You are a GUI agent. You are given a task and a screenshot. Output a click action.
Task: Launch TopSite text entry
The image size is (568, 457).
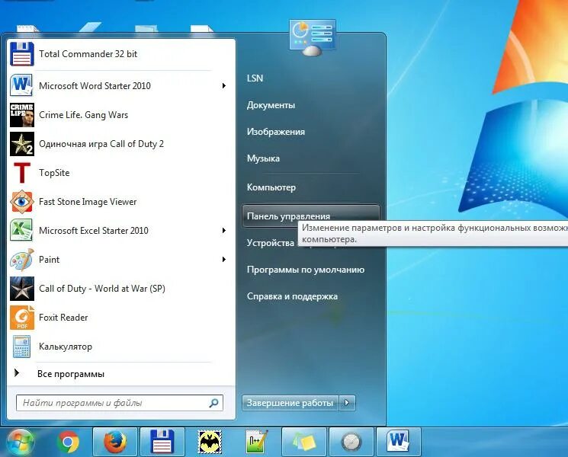click(x=54, y=173)
